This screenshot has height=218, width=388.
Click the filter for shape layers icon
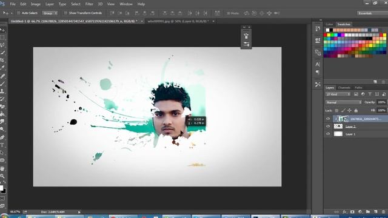pos(377,94)
